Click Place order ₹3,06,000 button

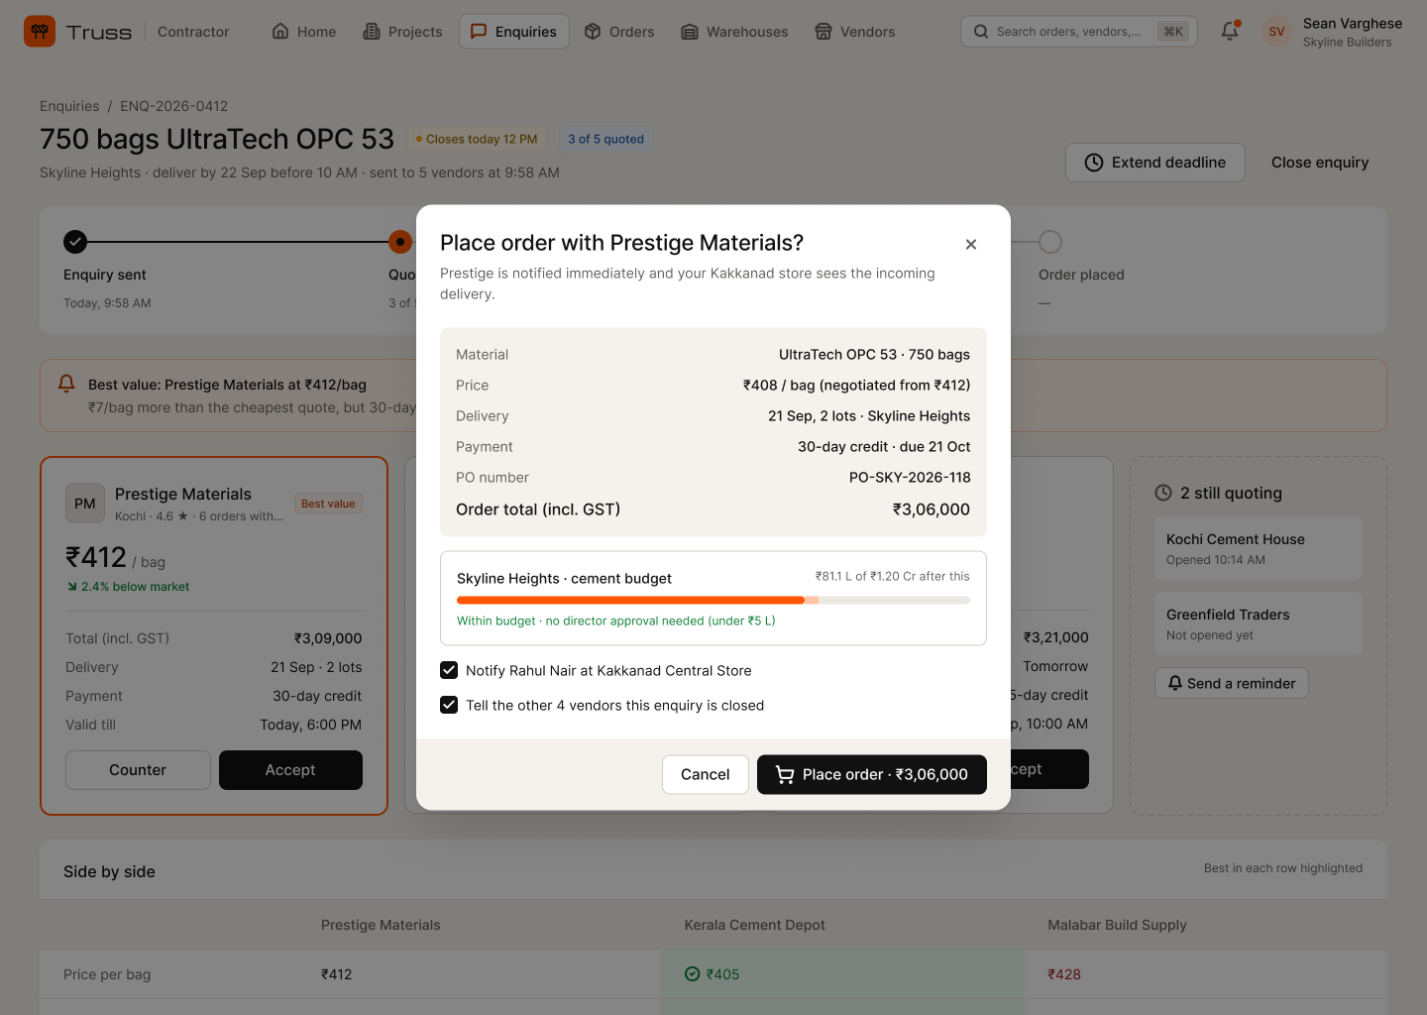(x=872, y=774)
